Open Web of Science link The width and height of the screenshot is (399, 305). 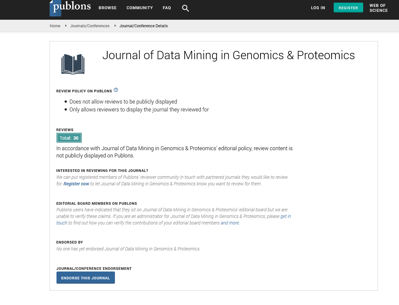(379, 8)
